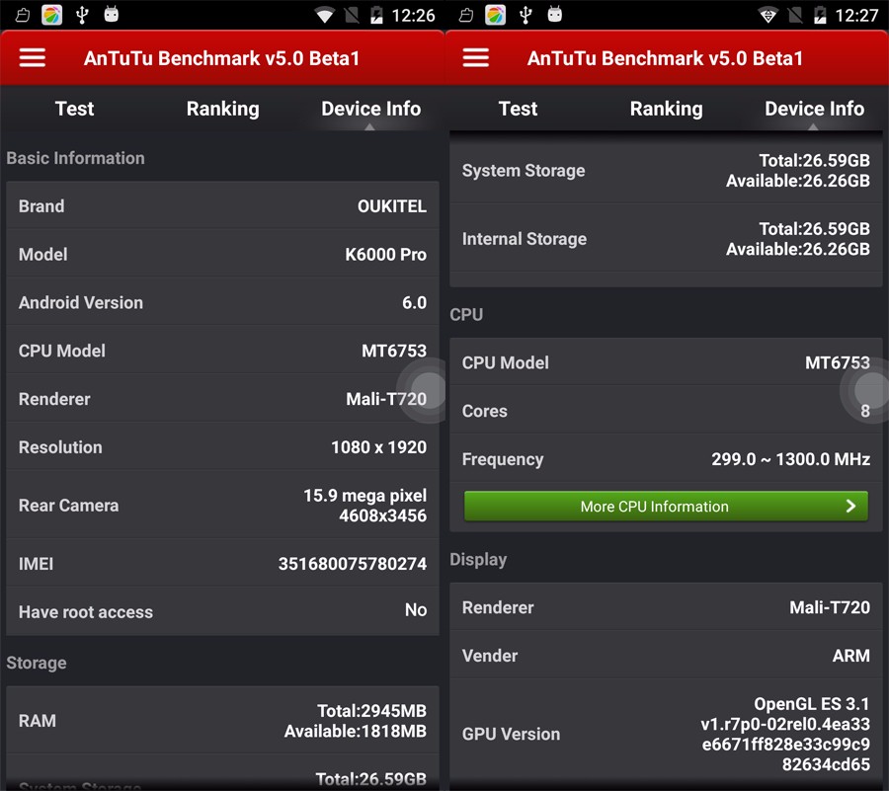Tap the floating circle button on left screen
889x791 pixels.
(x=425, y=389)
